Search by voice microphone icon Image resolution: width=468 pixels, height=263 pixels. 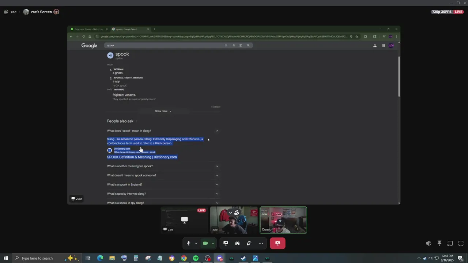click(234, 45)
